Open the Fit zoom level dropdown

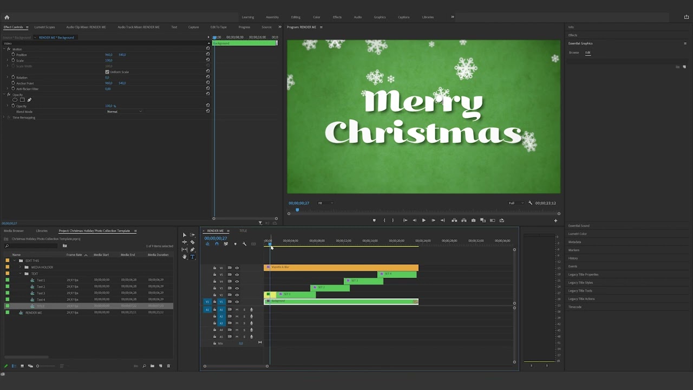click(325, 203)
